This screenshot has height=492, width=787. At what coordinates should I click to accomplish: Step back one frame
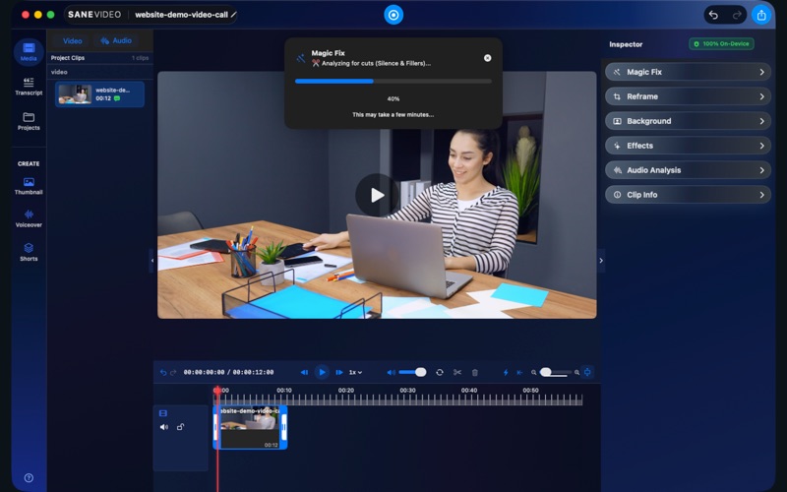click(304, 372)
